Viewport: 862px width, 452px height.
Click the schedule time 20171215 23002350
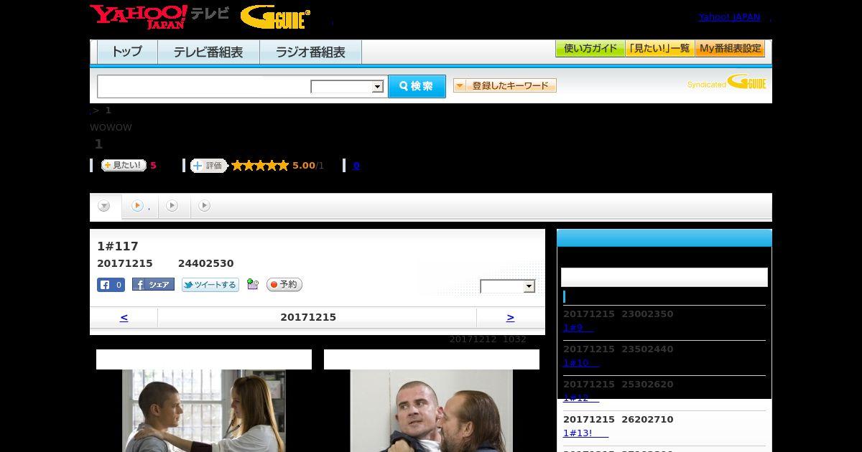tap(618, 314)
